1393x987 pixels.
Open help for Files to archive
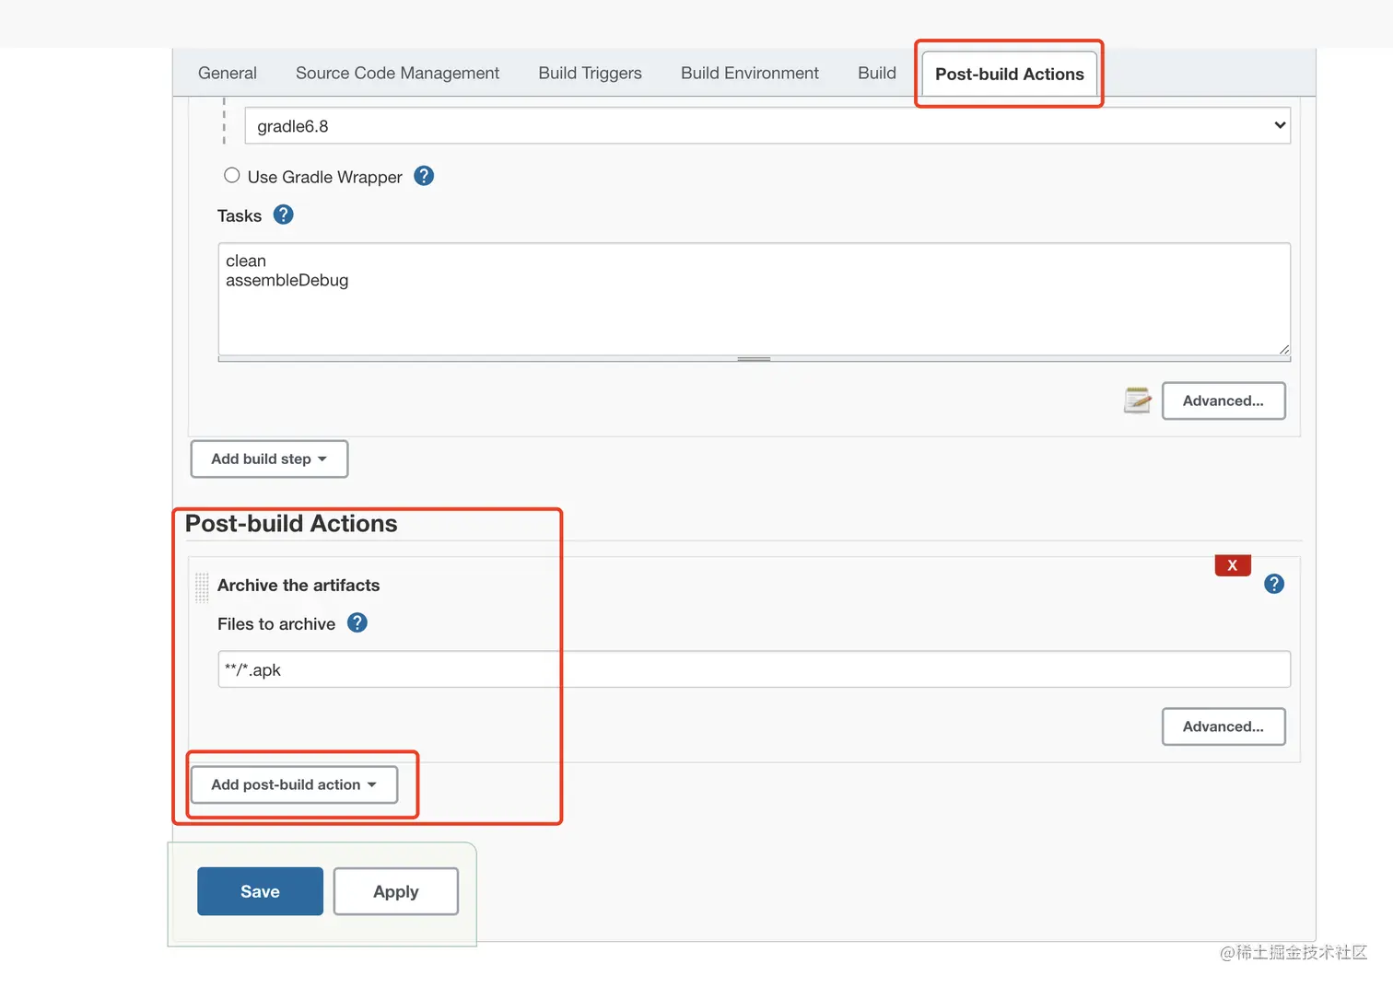357,623
